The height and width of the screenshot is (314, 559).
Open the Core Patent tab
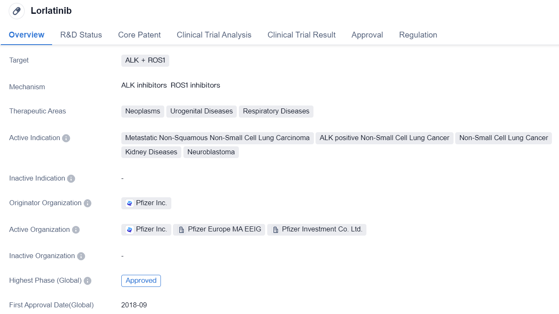tap(139, 35)
